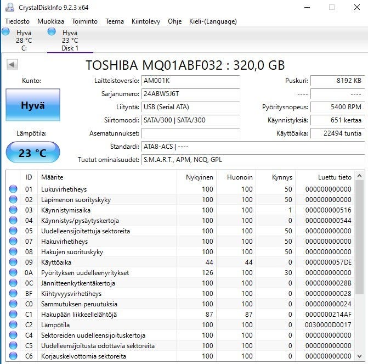The width and height of the screenshot is (368, 364).
Task: Select the C: drive status orb
Action: (x=5, y=32)
